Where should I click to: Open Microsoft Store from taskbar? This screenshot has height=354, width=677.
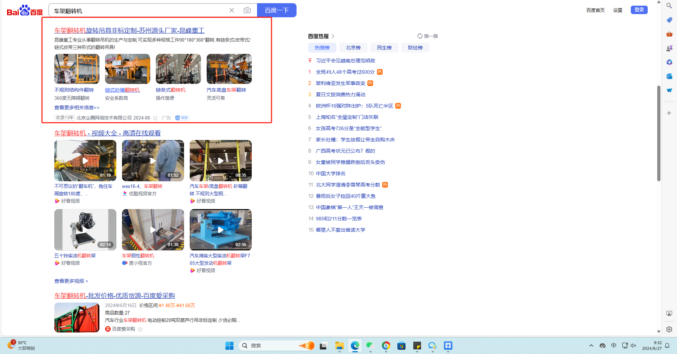point(402,346)
